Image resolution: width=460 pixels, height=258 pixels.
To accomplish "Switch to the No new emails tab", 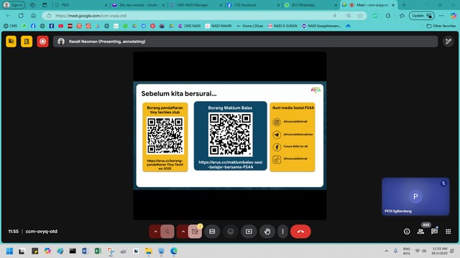I will pyautogui.click(x=139, y=5).
